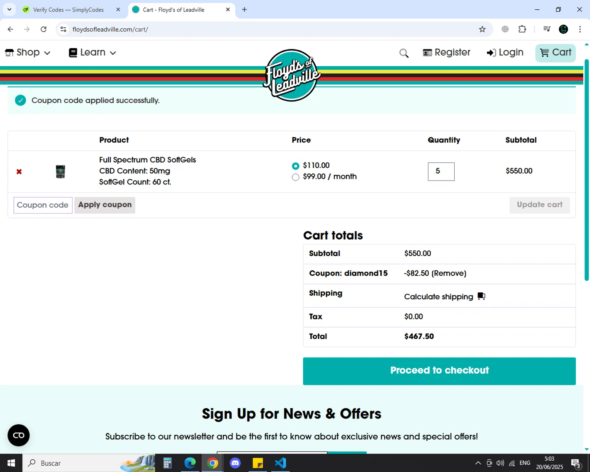Open the accessibility widget button
Image resolution: width=590 pixels, height=472 pixels.
(18, 435)
